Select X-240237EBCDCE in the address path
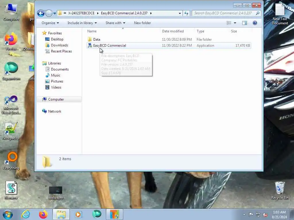The height and width of the screenshot is (220, 294). pyautogui.click(x=81, y=13)
